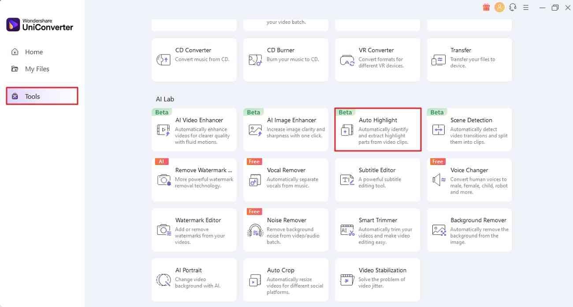The image size is (573, 307).
Task: Click the Watermark Editor card title
Action: (198, 220)
